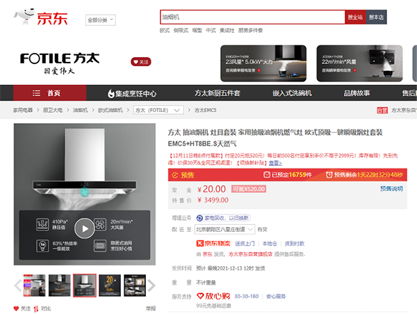Open the 首页 store home tab
Image resolution: width=417 pixels, height=314 pixels.
pos(50,93)
